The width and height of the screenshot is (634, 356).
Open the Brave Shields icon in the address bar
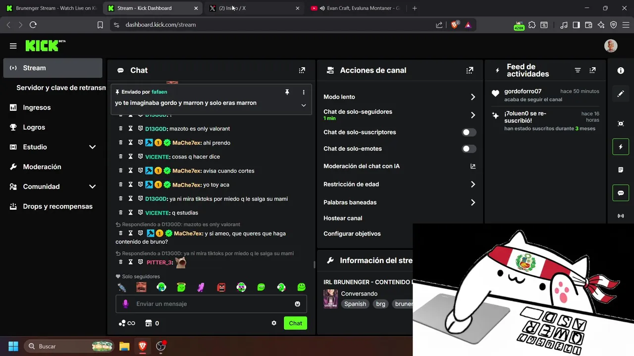click(x=455, y=24)
